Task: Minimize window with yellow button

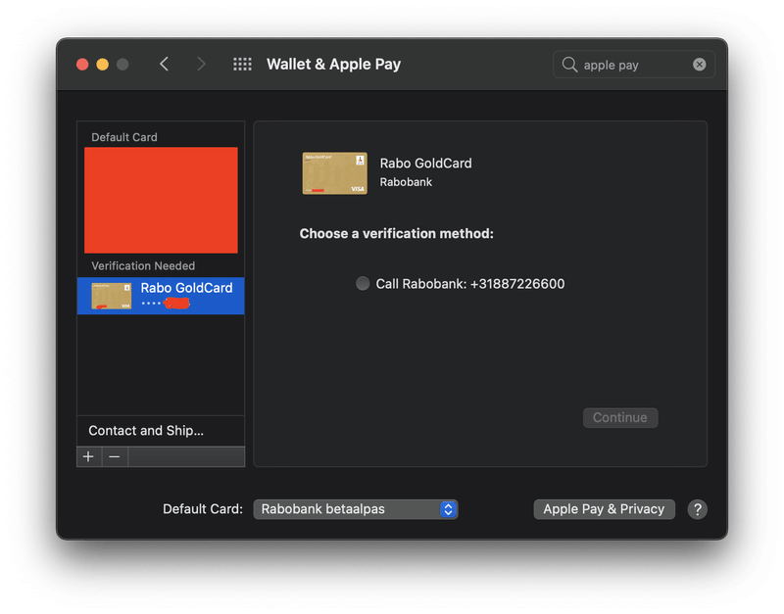Action: pos(103,65)
